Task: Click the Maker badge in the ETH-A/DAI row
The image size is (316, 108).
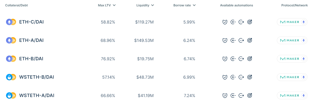Action: coord(292,40)
